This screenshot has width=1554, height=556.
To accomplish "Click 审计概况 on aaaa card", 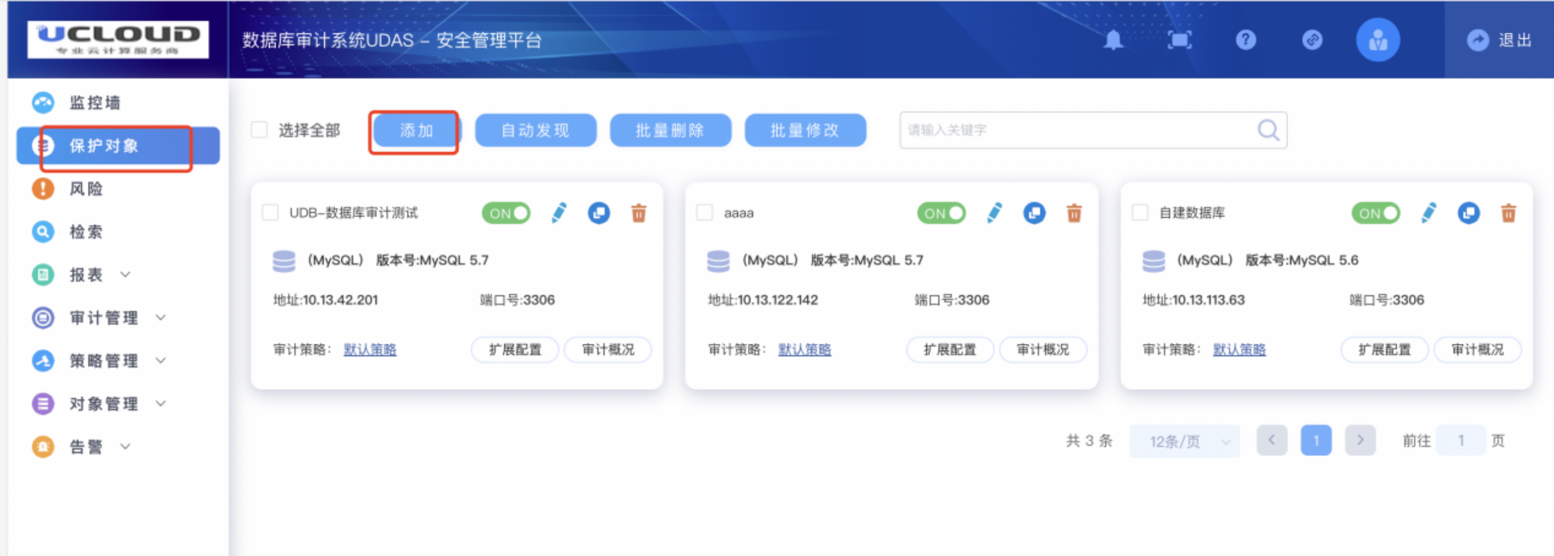I will [1043, 349].
